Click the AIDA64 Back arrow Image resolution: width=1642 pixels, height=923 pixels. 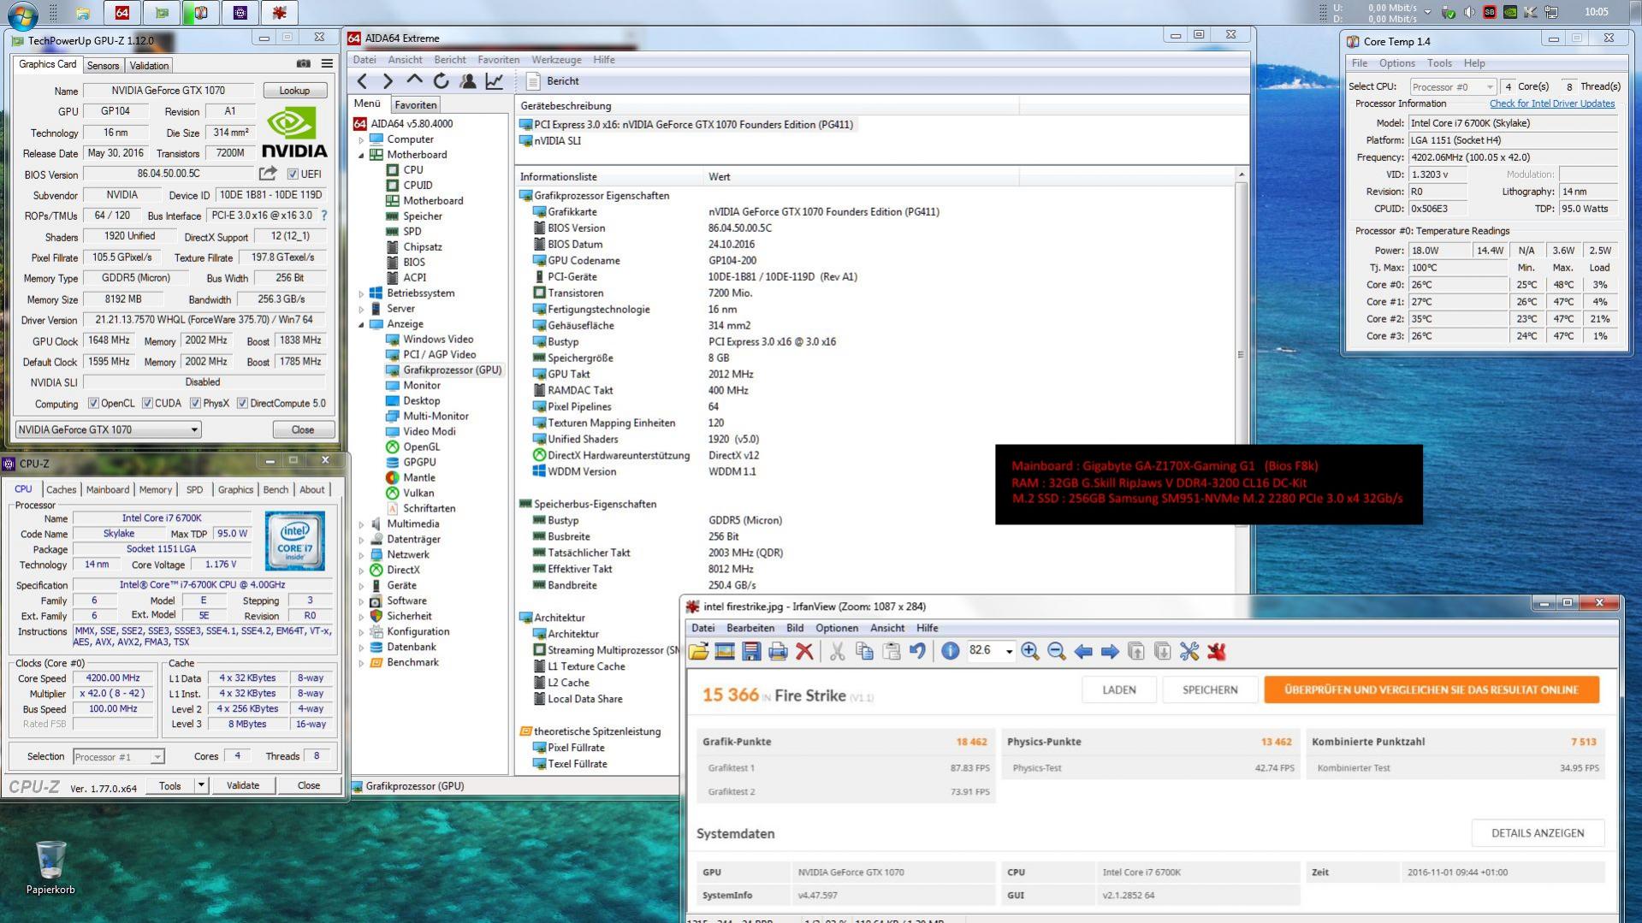(x=363, y=81)
